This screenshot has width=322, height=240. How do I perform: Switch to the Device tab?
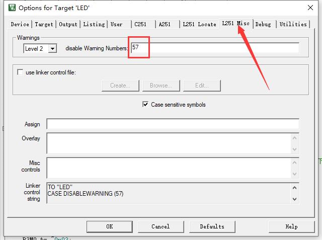20,24
